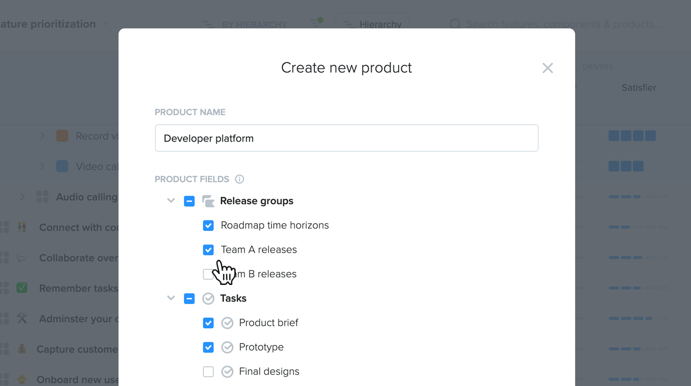The image size is (691, 386).
Task: Click the Capture customer row money bag icon
Action: (x=22, y=349)
